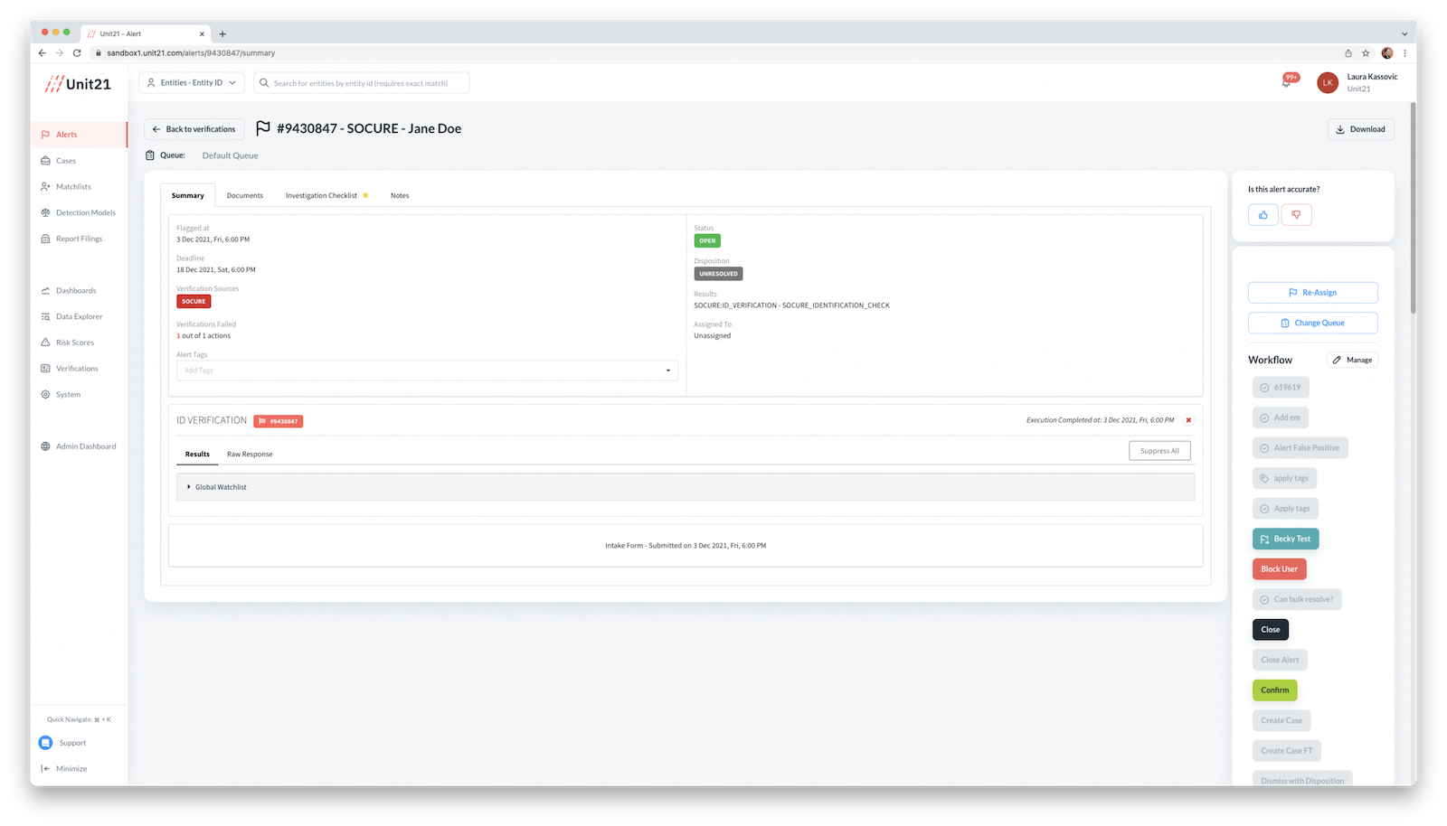The width and height of the screenshot is (1447, 826).
Task: Click Default Queue label
Action: [231, 156]
